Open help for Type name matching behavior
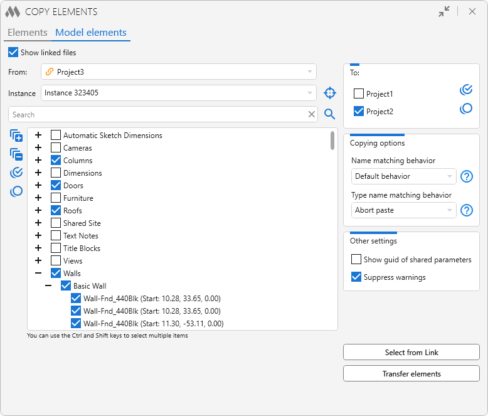The height and width of the screenshot is (416, 488). 466,210
